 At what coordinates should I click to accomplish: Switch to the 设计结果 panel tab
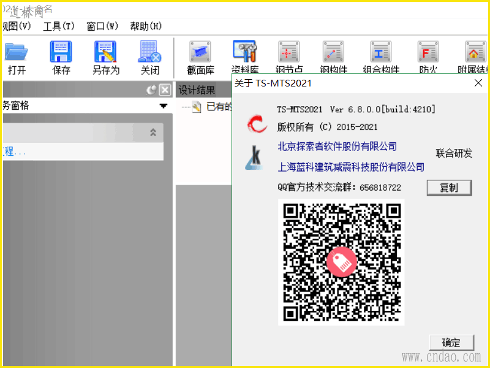point(197,90)
